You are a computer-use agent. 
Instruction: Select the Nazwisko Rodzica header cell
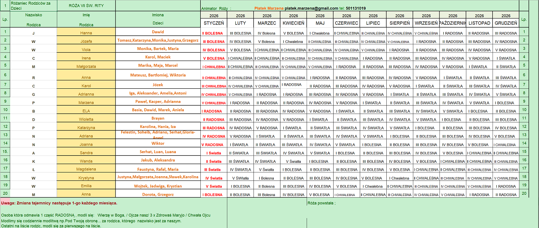tap(33, 19)
